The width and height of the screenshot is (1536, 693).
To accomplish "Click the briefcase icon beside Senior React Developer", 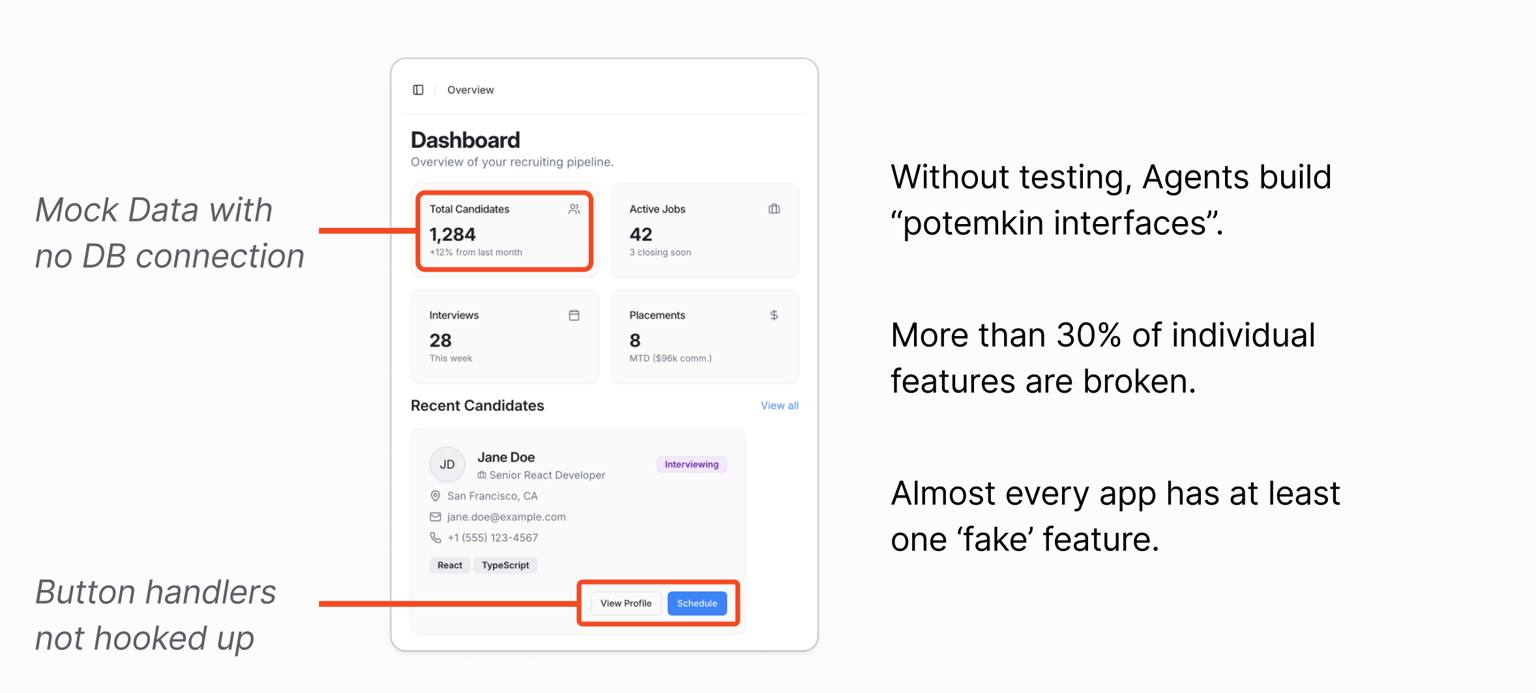I will coord(482,475).
